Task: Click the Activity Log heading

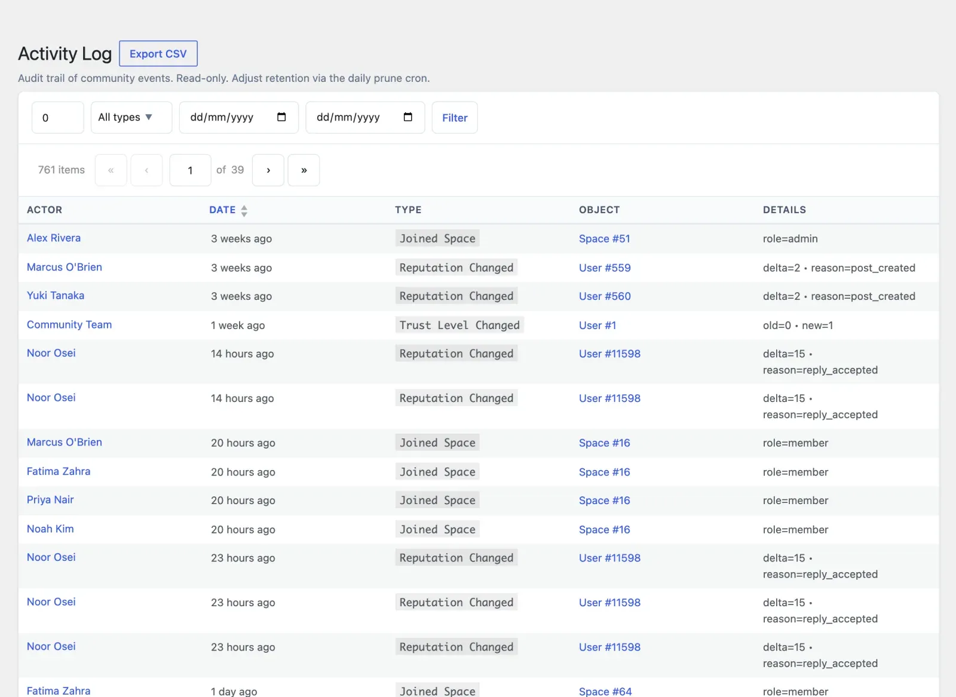Action: click(x=65, y=53)
